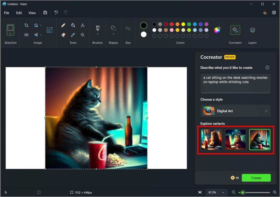Image resolution: width=280 pixels, height=197 pixels.
Task: Click the cat image on canvas
Action: tap(96, 118)
